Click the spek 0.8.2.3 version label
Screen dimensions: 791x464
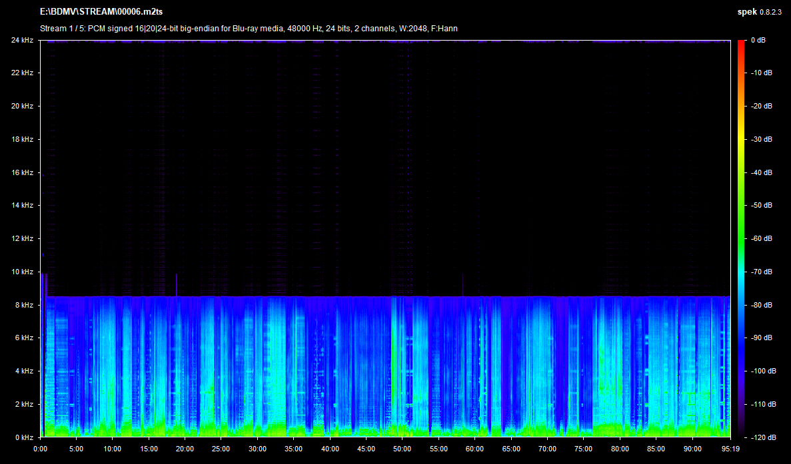coord(760,12)
